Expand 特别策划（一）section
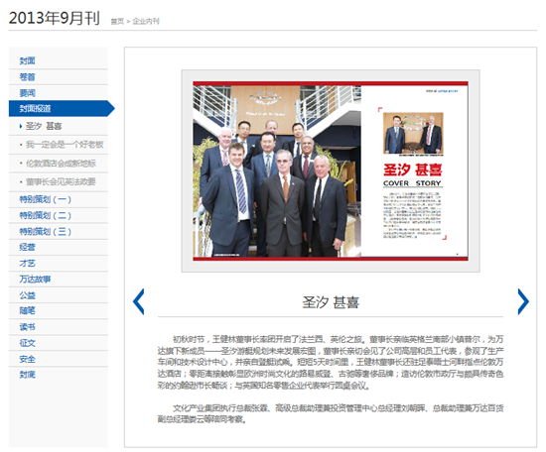 (x=46, y=199)
